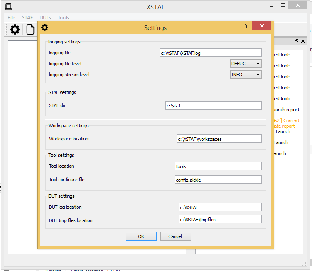Image resolution: width=312 pixels, height=271 pixels.
Task: Click Cancel to discard the settings
Action: [175, 236]
